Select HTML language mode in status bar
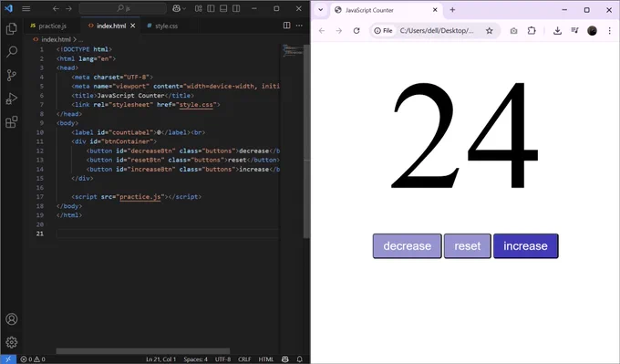This screenshot has height=364, width=620. pyautogui.click(x=265, y=359)
